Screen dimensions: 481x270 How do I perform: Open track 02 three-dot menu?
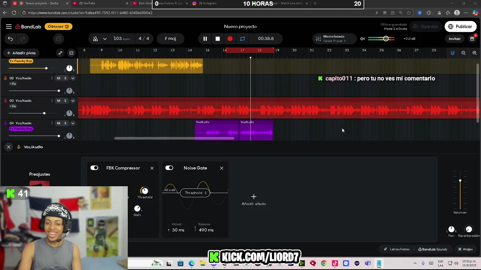pos(52,78)
